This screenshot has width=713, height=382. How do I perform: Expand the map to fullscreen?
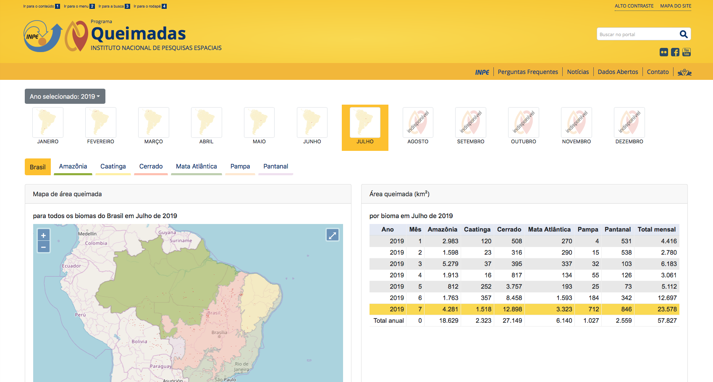coord(333,235)
